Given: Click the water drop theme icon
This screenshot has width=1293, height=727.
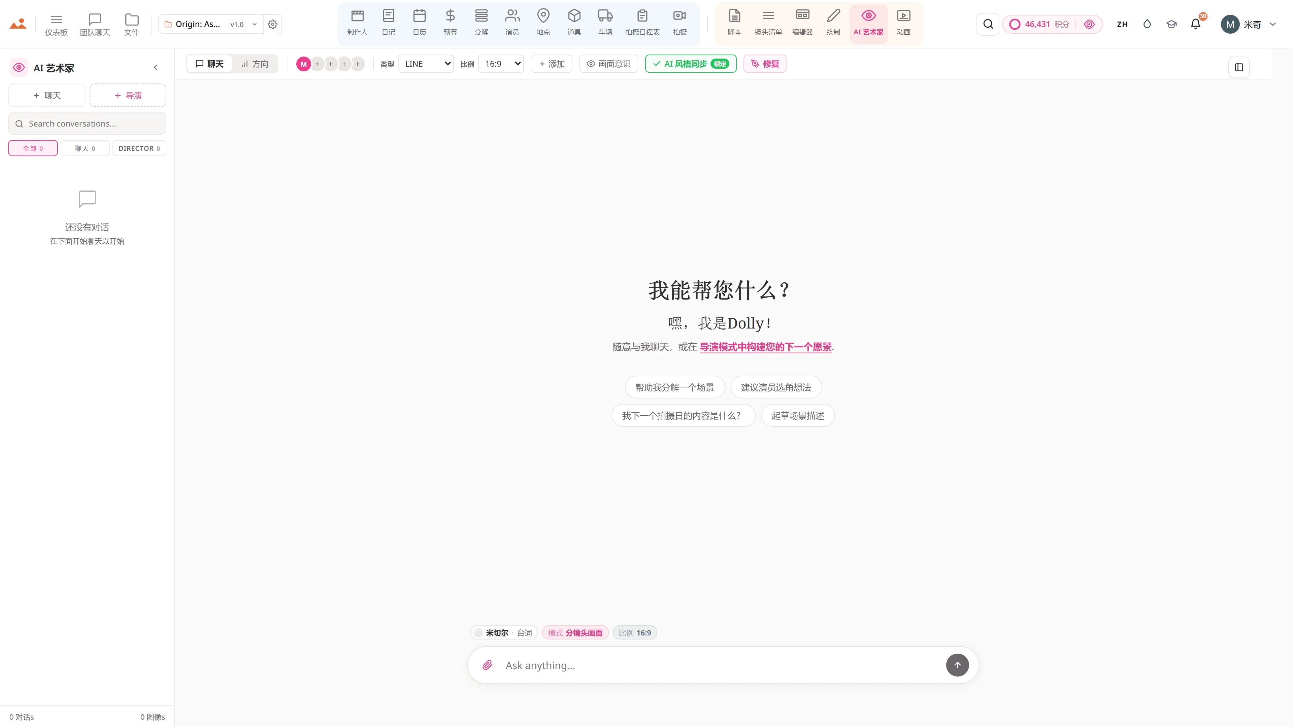Looking at the screenshot, I should pyautogui.click(x=1147, y=24).
